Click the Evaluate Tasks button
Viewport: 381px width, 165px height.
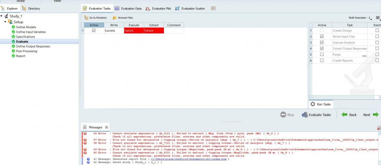(316, 115)
